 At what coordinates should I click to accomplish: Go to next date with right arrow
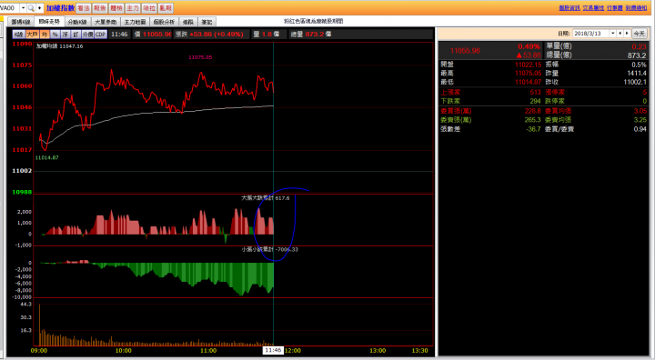click(627, 34)
